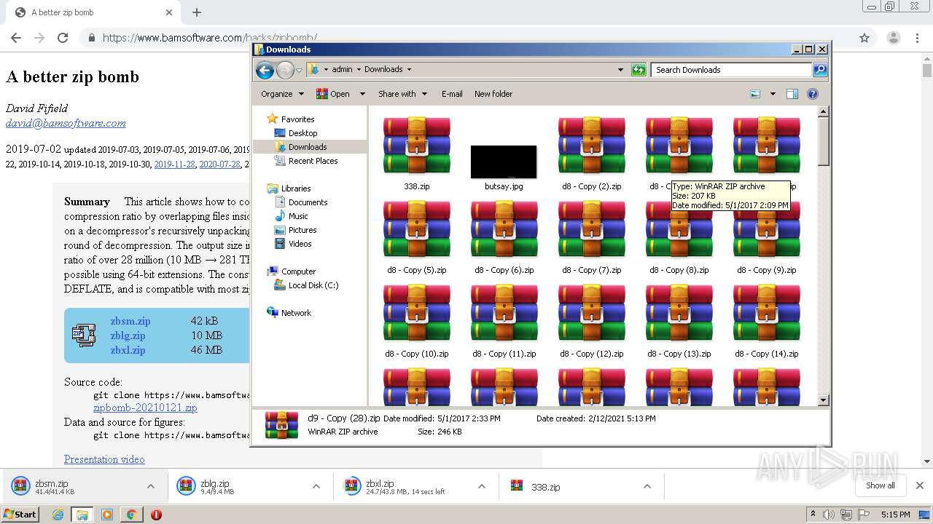
Task: Download zbxl.zip from the web page
Action: click(128, 350)
